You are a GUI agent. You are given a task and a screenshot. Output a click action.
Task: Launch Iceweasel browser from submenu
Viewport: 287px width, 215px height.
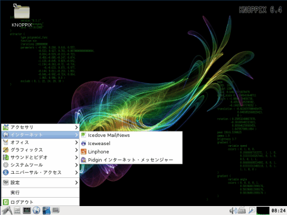pyautogui.click(x=131, y=143)
